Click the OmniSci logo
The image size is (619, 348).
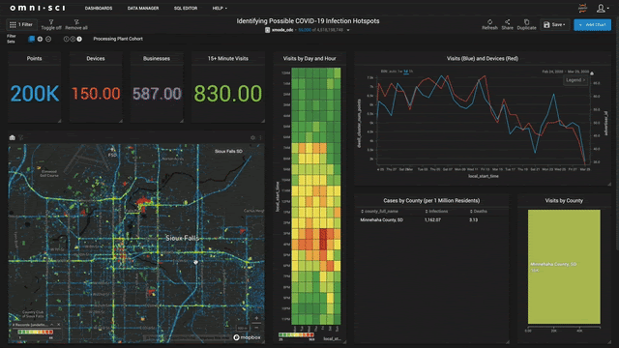pos(38,8)
